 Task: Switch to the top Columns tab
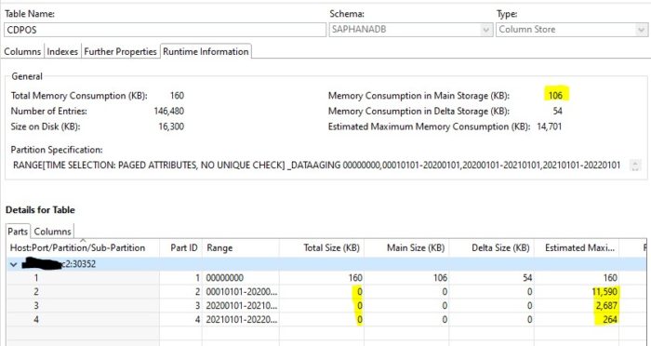click(x=22, y=51)
